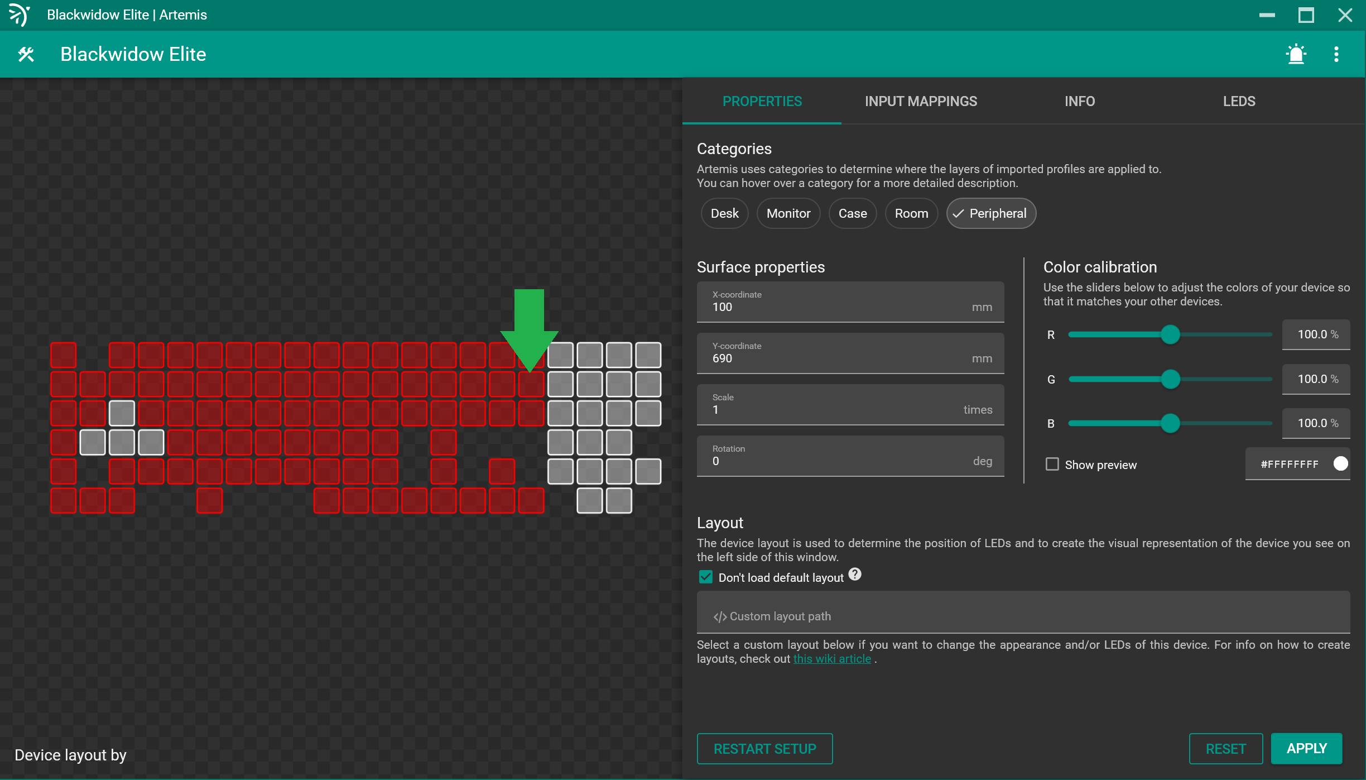Open the LEDS tab
This screenshot has width=1366, height=780.
(1239, 101)
